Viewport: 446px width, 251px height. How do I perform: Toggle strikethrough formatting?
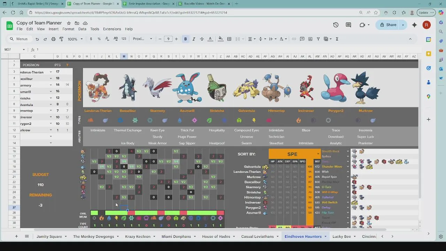coord(202,39)
